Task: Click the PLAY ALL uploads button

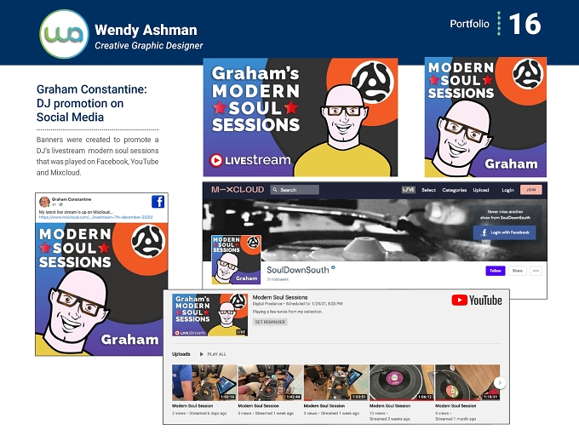Action: (213, 354)
